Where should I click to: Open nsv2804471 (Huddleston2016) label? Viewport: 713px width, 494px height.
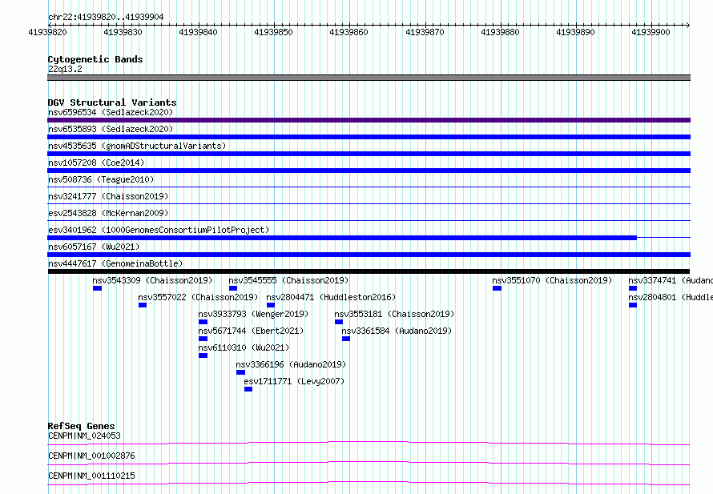pos(331,297)
